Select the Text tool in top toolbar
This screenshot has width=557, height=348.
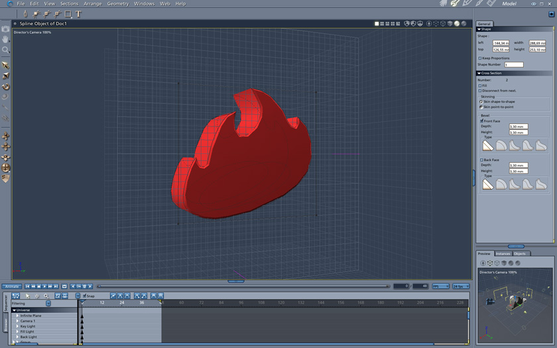tap(78, 13)
